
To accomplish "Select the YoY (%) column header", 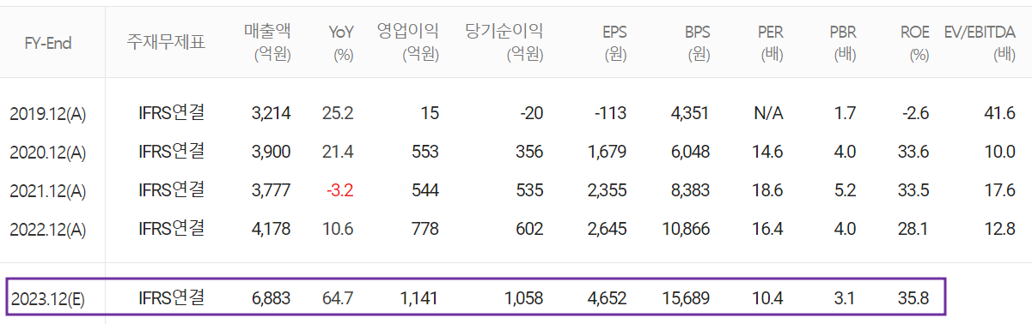I will 341,43.
